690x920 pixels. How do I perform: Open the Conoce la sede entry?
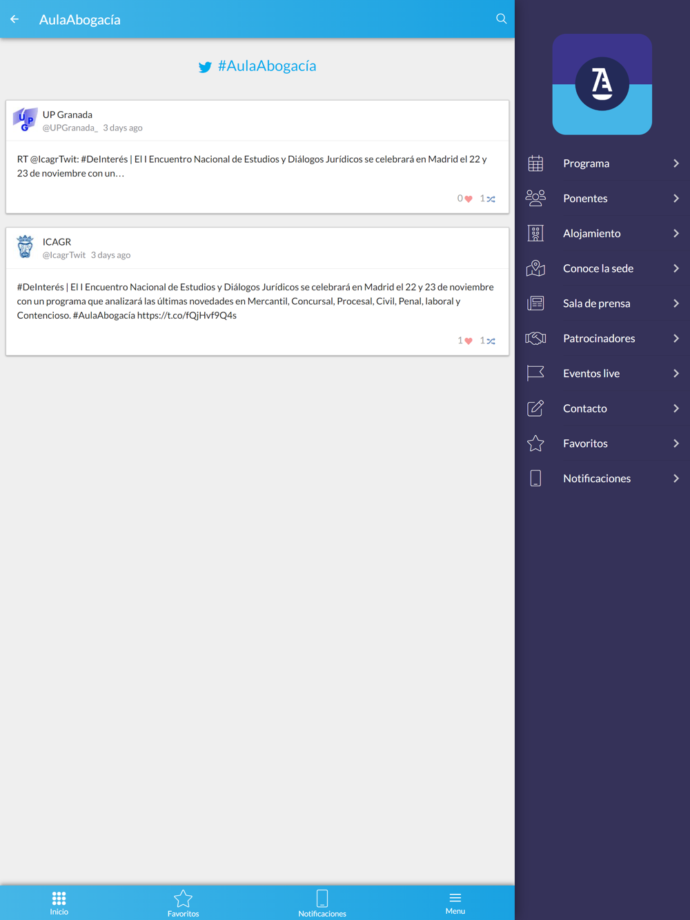tap(602, 268)
